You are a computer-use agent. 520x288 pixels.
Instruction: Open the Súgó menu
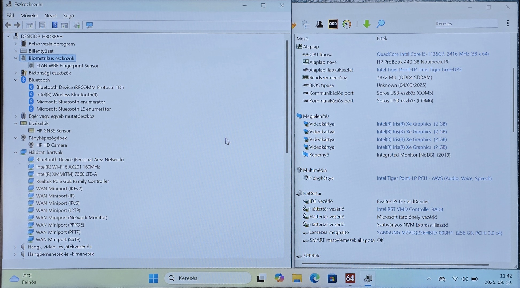pos(68,15)
